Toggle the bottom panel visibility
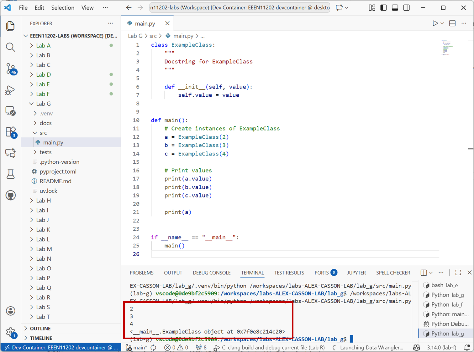Image resolution: width=474 pixels, height=352 pixels. tap(395, 8)
